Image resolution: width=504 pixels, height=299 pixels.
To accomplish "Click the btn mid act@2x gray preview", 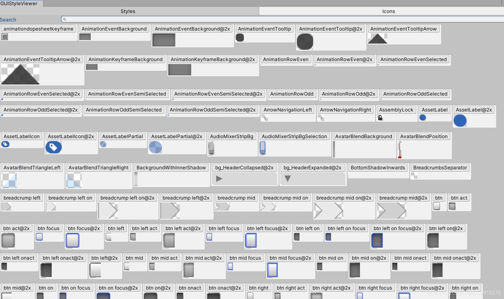I will [x=189, y=270].
